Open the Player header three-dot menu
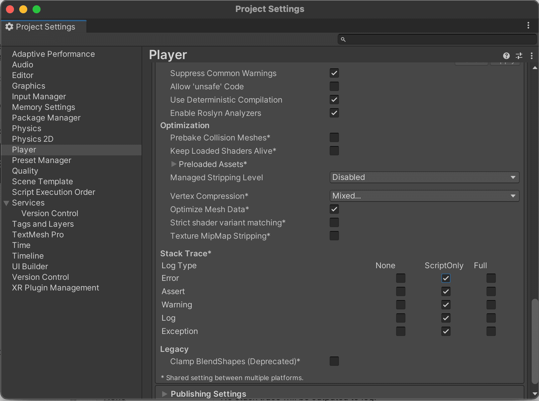The image size is (539, 401). [x=531, y=56]
